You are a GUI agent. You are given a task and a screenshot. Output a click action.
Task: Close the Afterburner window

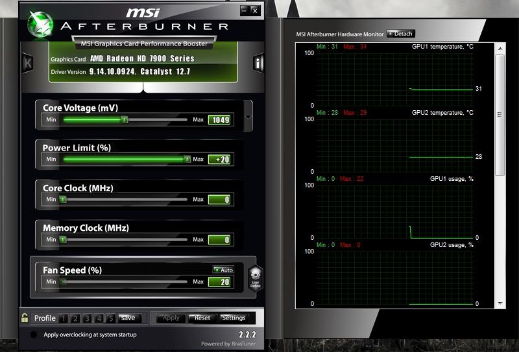(255, 10)
